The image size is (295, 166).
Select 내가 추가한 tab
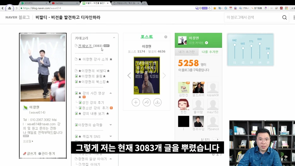[x=187, y=52]
